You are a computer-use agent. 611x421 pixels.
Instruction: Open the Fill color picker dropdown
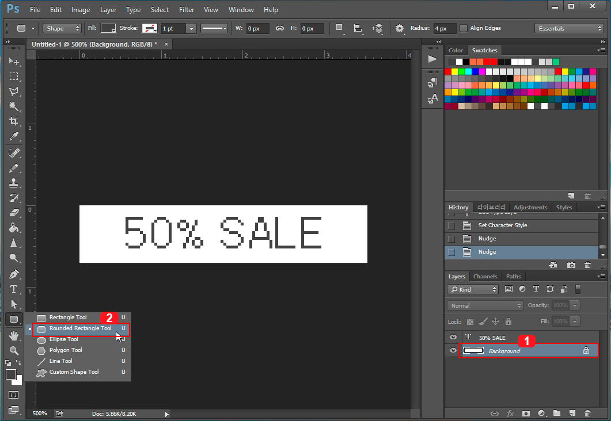tap(108, 28)
